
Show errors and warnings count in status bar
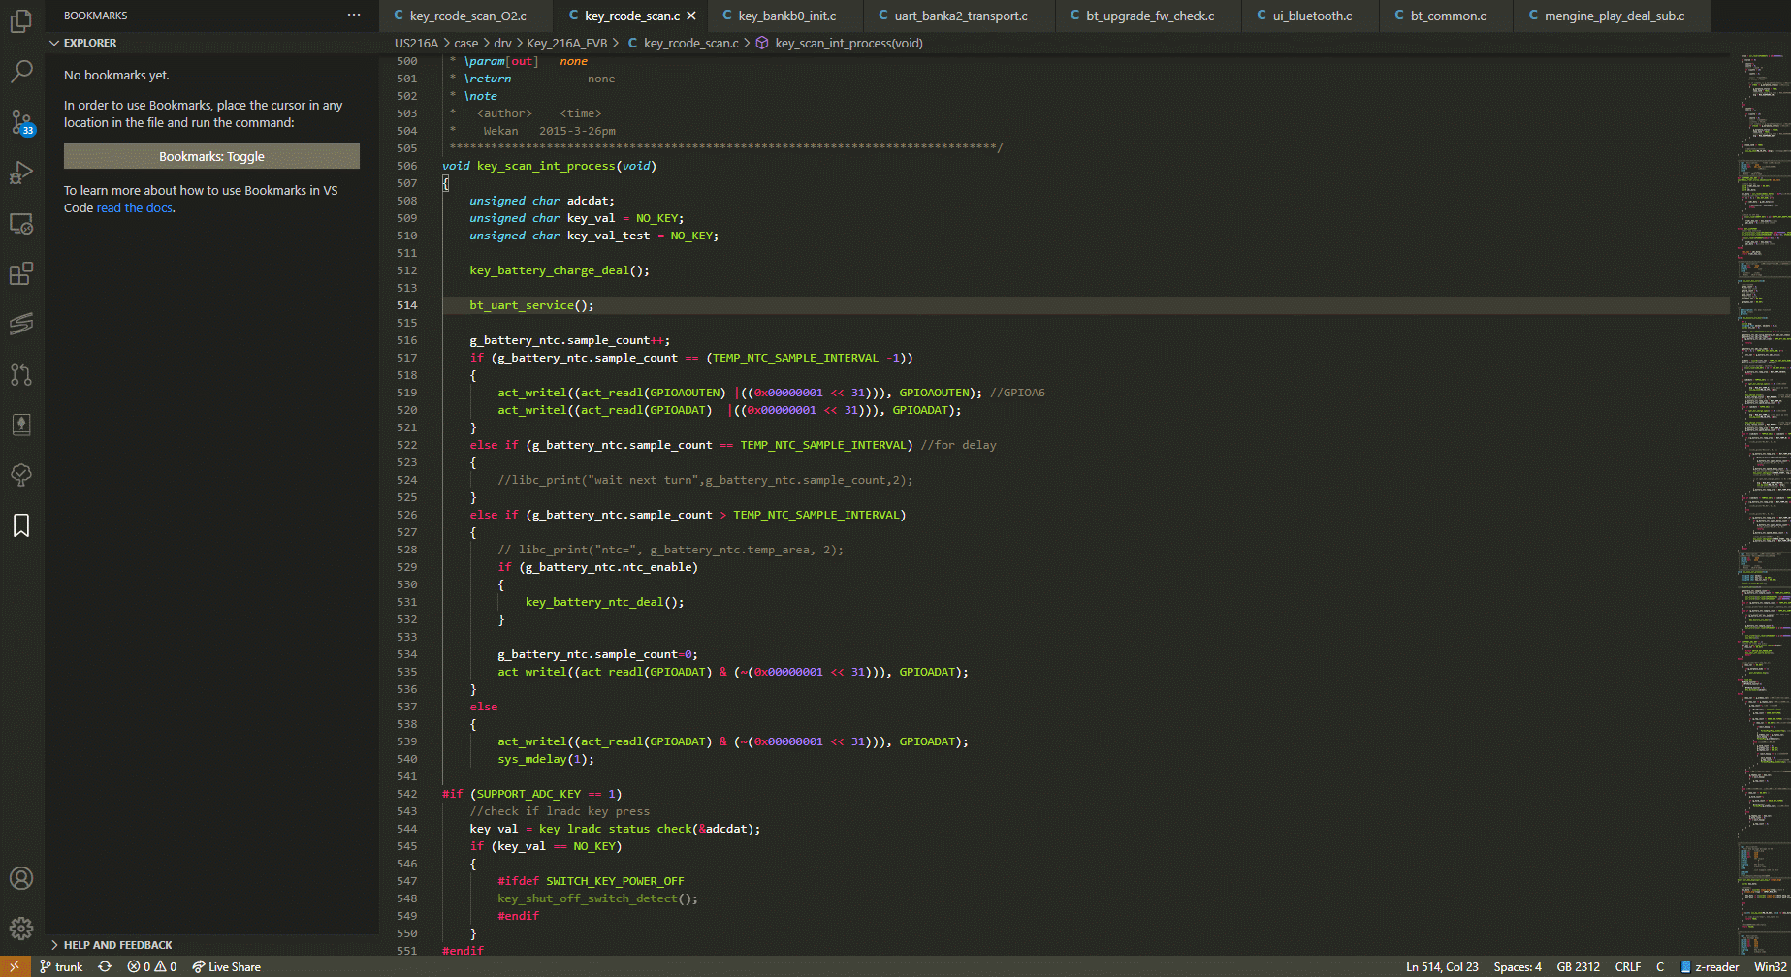pos(152,966)
